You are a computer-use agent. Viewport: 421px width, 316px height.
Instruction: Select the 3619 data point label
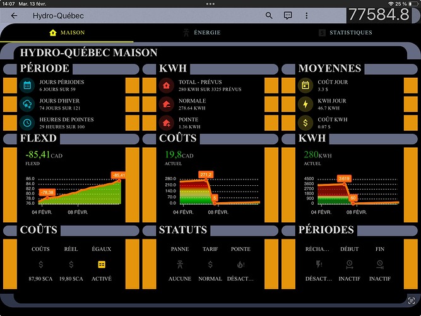coord(344,179)
